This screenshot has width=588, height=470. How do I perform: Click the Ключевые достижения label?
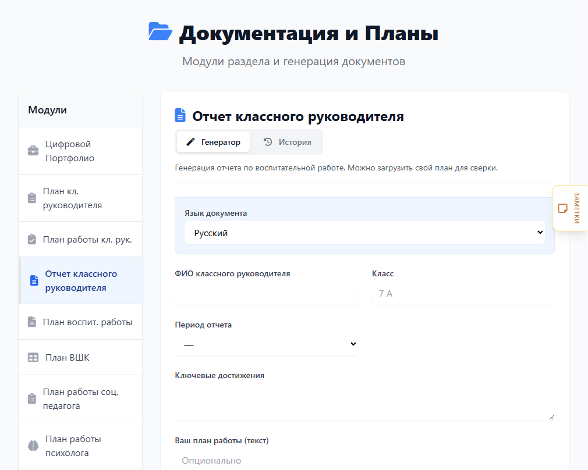point(219,375)
